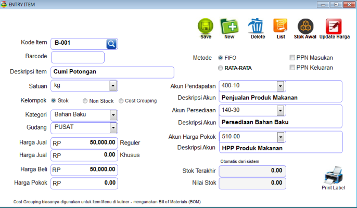Viewport: 357px width, 208px height.
Task: Choose the Cost Grouping radio option
Action: (121, 101)
